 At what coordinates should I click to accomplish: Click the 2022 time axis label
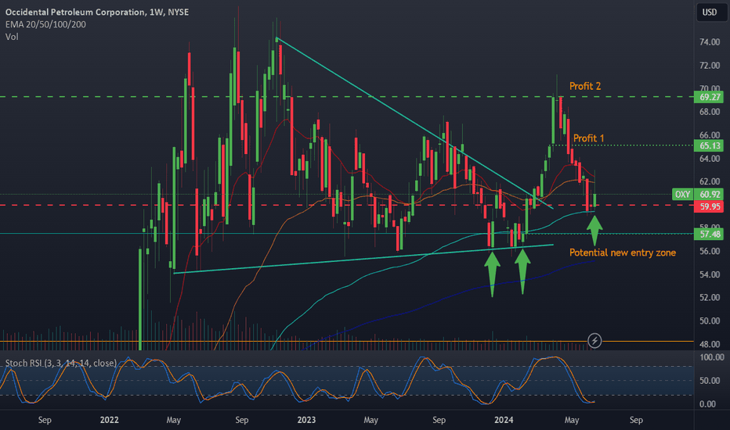[110, 420]
